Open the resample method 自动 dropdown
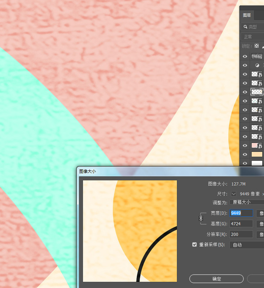The width and height of the screenshot is (264, 288). tap(247, 245)
